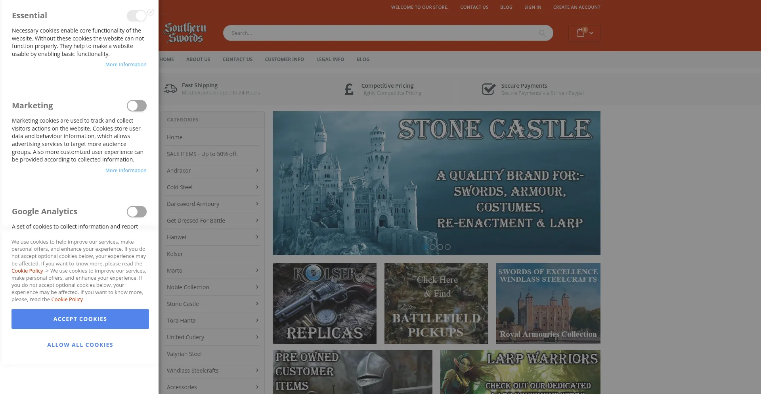Click ALLOW ALL COOKIES
Viewport: 761px width, 394px height.
(x=80, y=345)
